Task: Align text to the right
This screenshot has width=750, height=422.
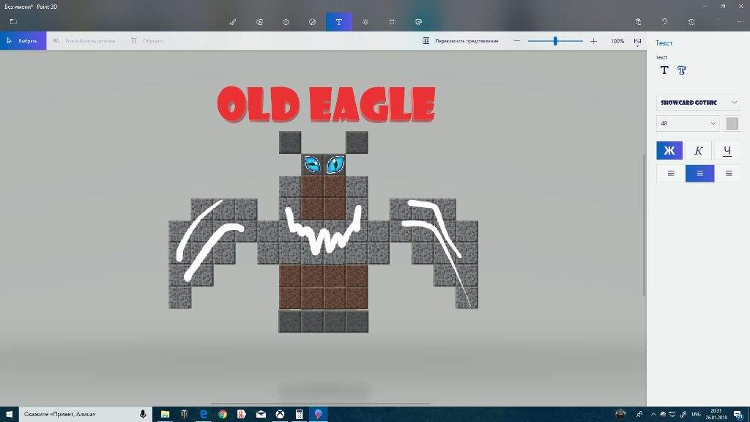Action: pyautogui.click(x=728, y=173)
